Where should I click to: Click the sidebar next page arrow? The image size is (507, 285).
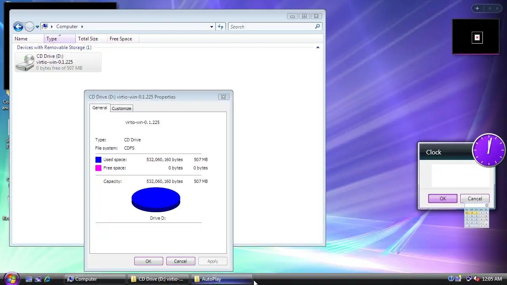497,8
